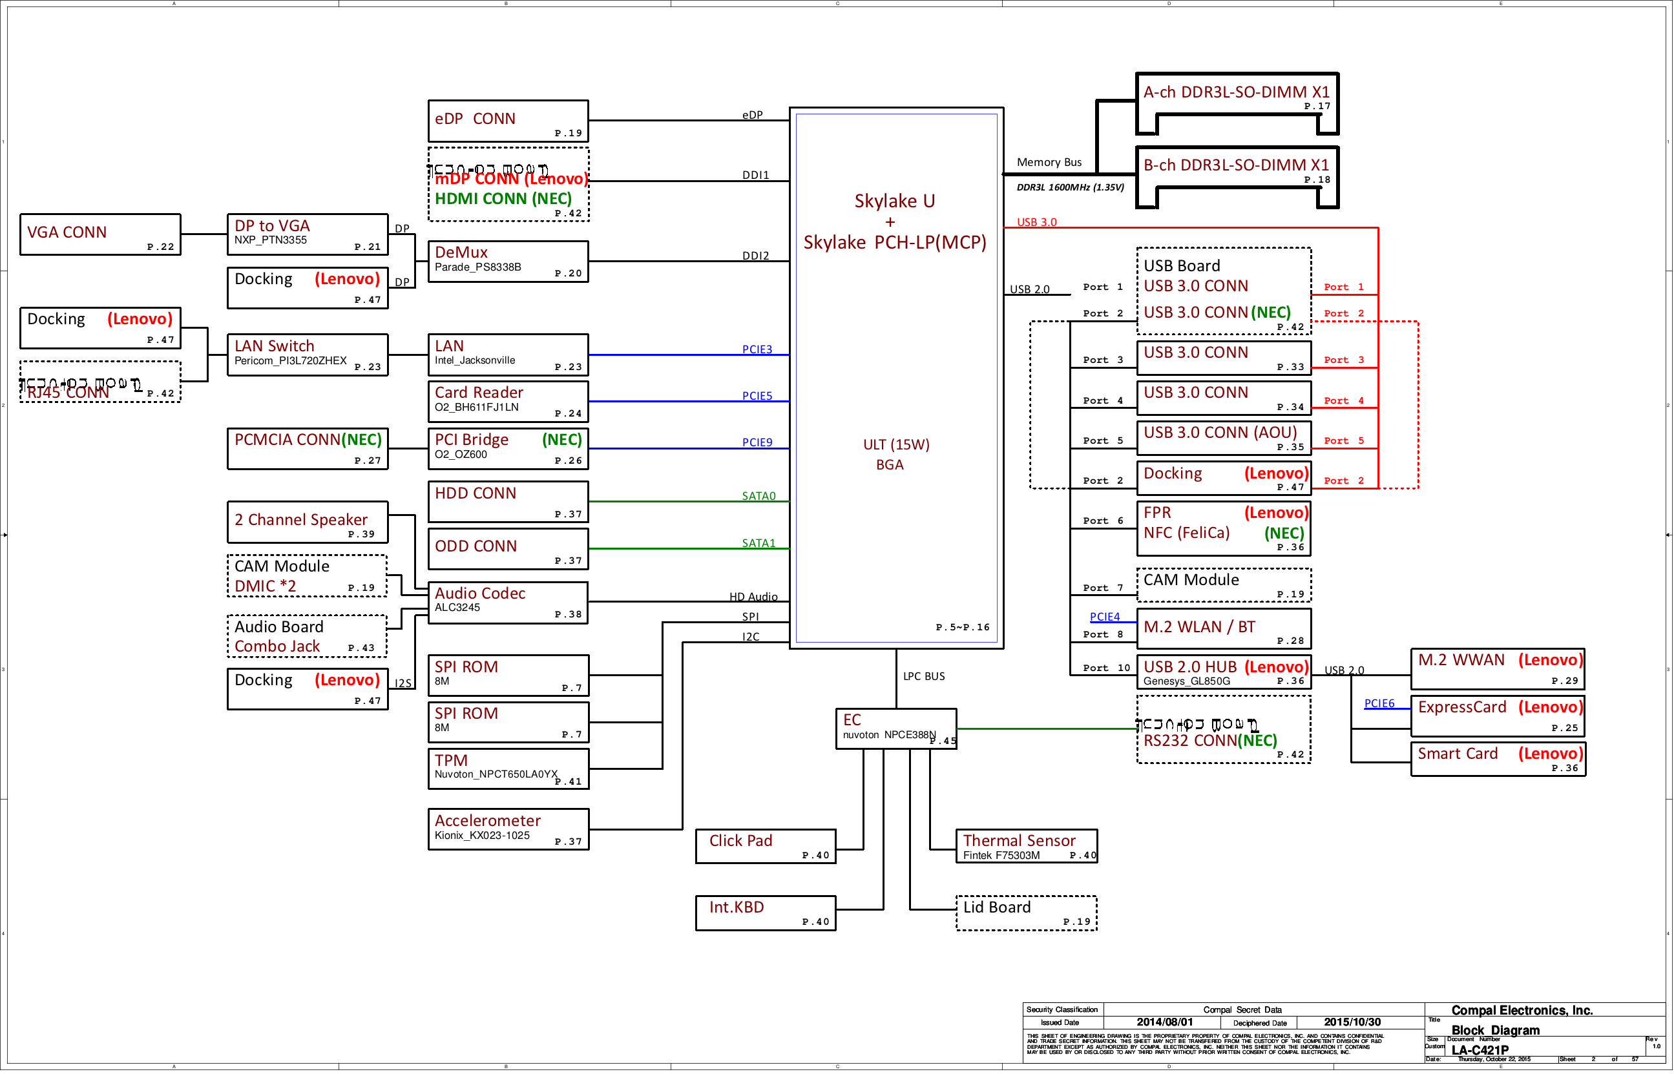Select the A-ch DDR3L-SO-DIMM X1 block
1674x1074 pixels.
tap(1236, 94)
